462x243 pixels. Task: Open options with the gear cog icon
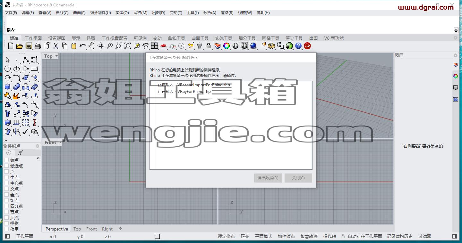pyautogui.click(x=271, y=46)
